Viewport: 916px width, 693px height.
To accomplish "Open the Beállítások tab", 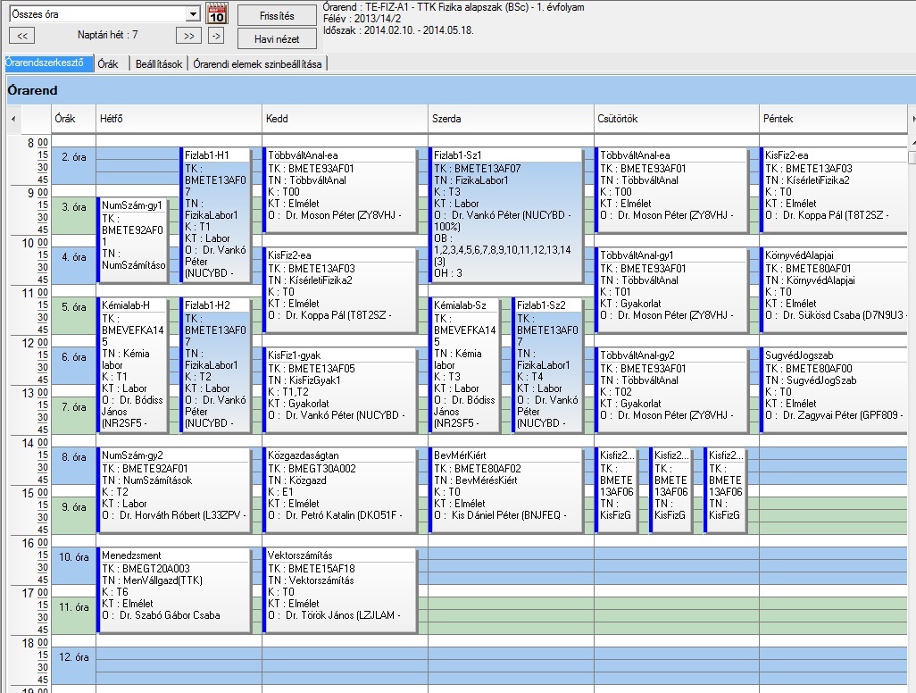I will coord(159,64).
